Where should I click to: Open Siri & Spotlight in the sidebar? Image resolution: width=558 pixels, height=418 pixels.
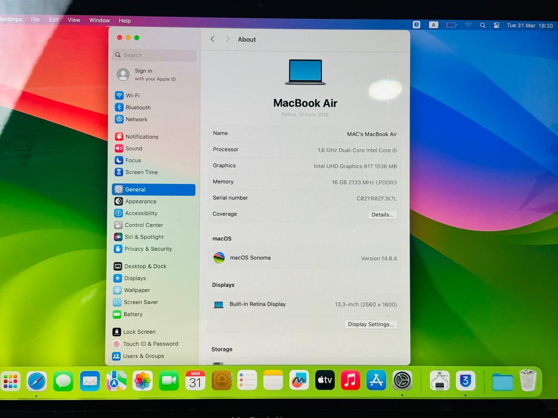153,237
